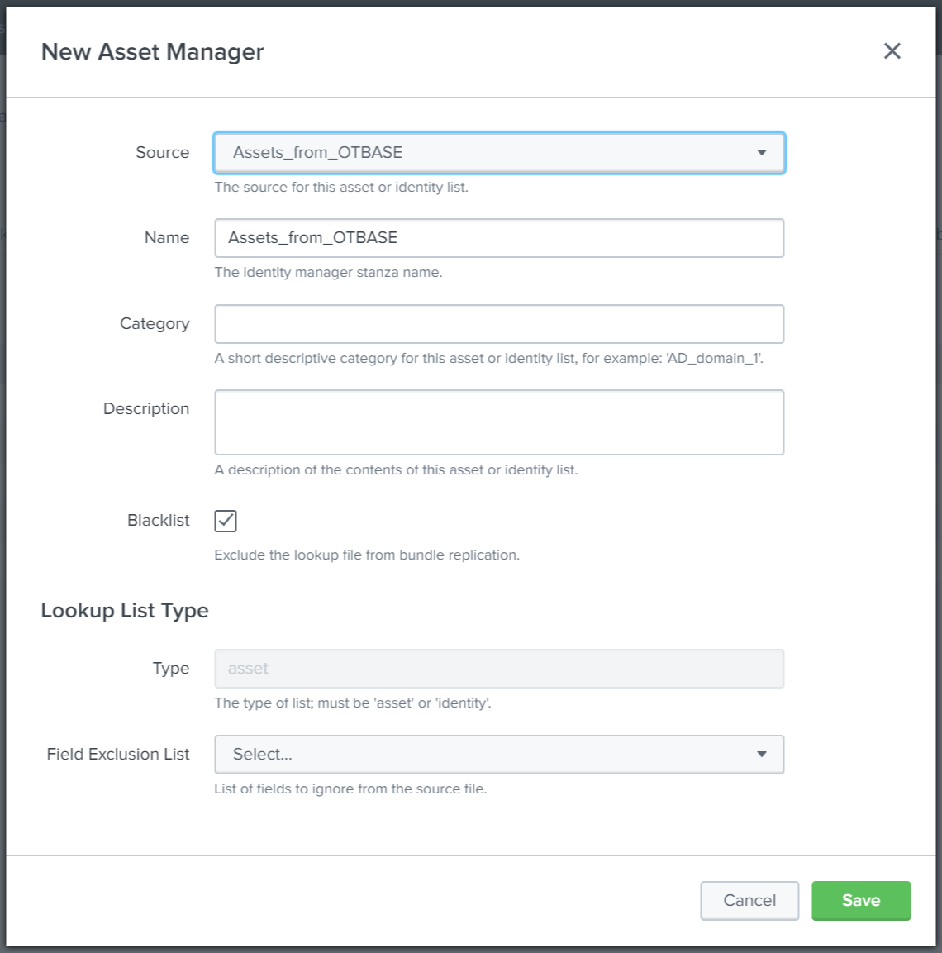Click the Type field label
The width and height of the screenshot is (942, 953).
pyautogui.click(x=171, y=669)
